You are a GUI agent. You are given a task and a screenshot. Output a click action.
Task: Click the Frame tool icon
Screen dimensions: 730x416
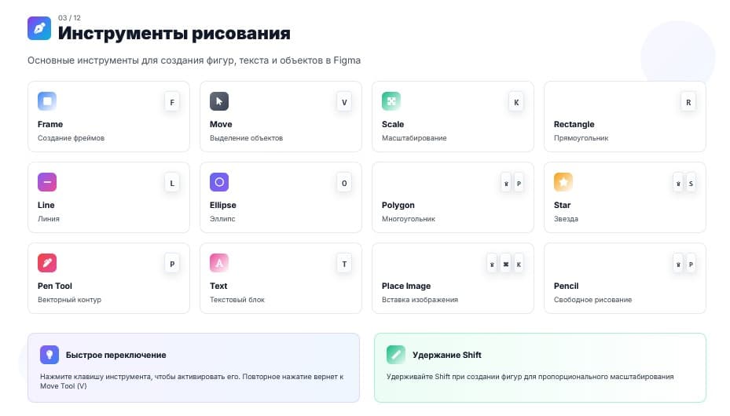pyautogui.click(x=47, y=101)
